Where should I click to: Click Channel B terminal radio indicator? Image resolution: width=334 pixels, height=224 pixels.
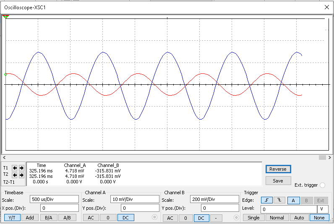tap(236, 217)
